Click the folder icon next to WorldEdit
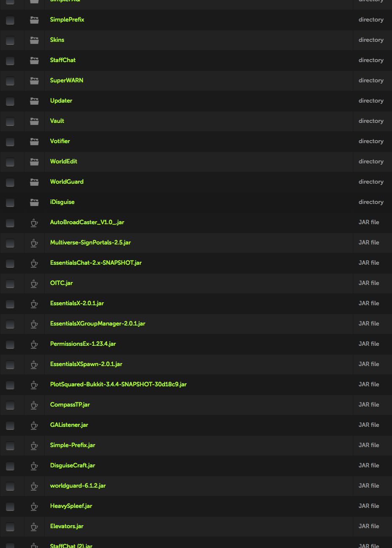Screen dimensions: 392x548 point(34,162)
